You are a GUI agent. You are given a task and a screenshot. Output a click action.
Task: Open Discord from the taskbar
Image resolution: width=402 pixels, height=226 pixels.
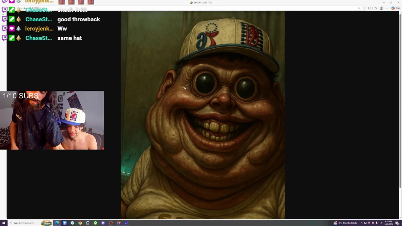click(103, 223)
